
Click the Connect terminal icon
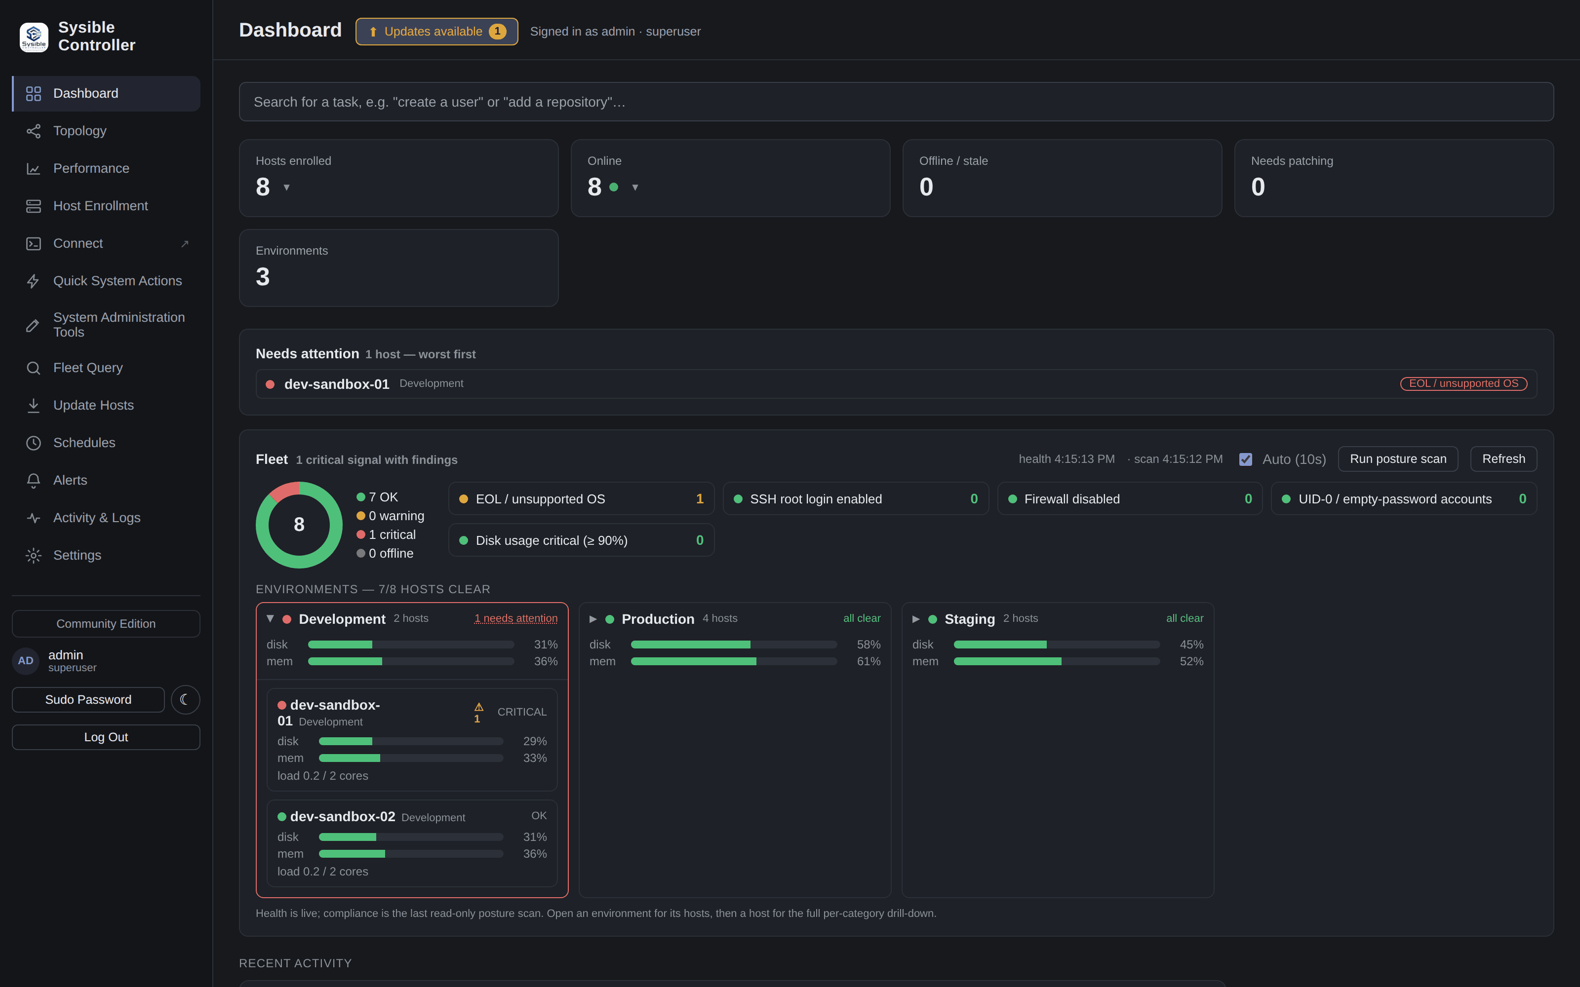[33, 243]
